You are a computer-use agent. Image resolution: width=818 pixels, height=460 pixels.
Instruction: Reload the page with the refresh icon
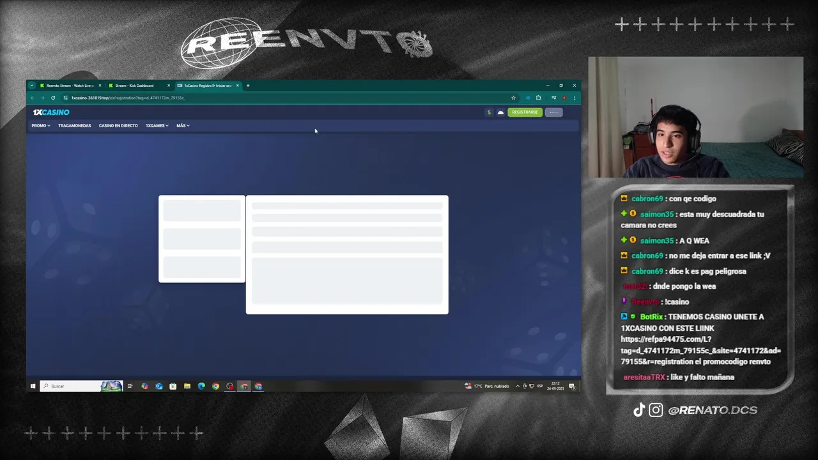click(x=53, y=98)
